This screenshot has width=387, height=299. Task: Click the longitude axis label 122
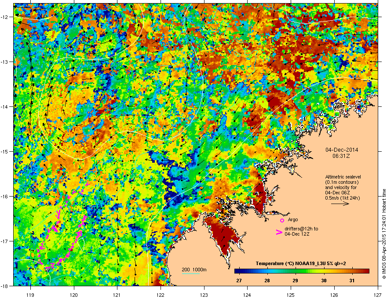pos(161,295)
